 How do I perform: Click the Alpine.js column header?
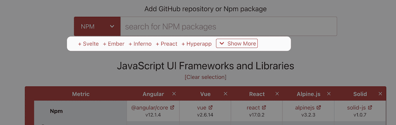309,94
